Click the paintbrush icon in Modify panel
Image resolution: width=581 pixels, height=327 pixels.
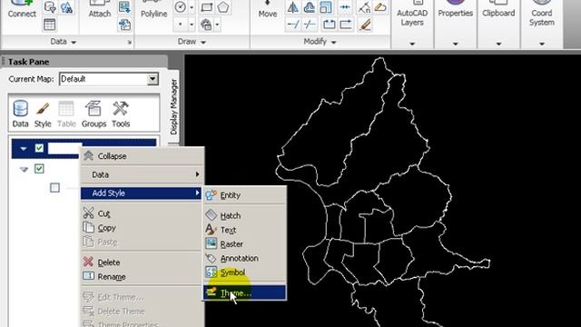[x=365, y=25]
